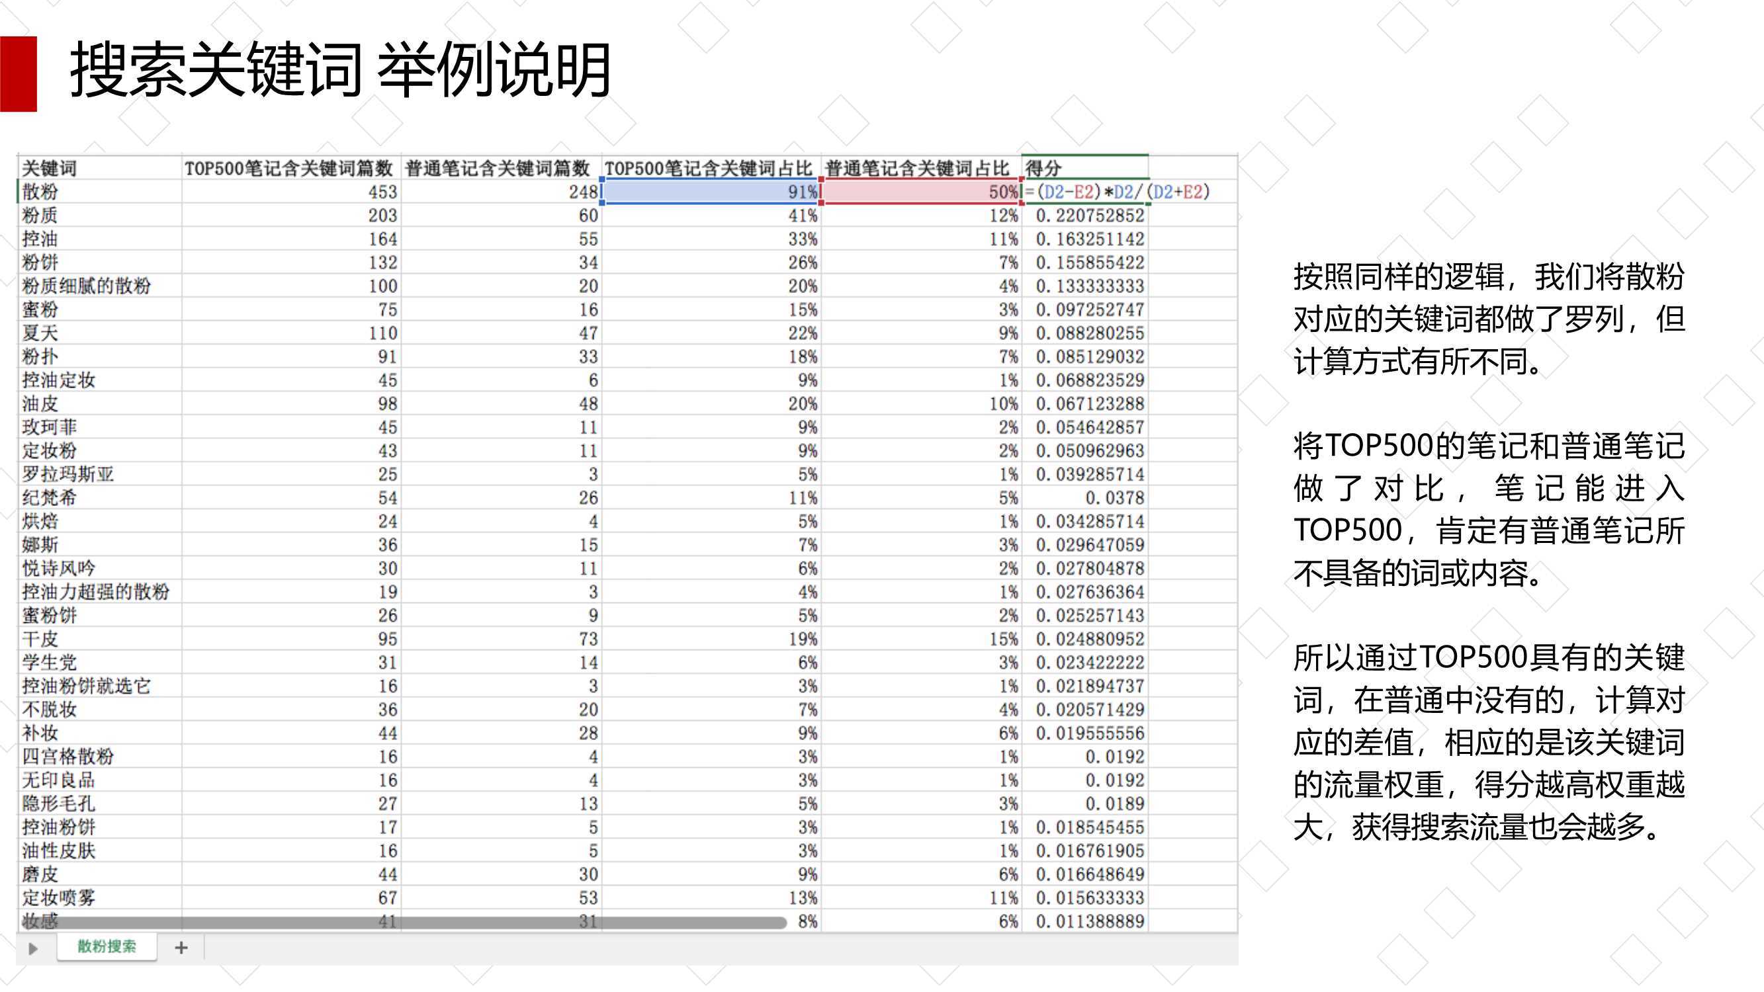Select the 蜜粉 keyword cell
1764x992 pixels.
point(99,310)
